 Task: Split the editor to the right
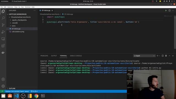tap(169, 10)
